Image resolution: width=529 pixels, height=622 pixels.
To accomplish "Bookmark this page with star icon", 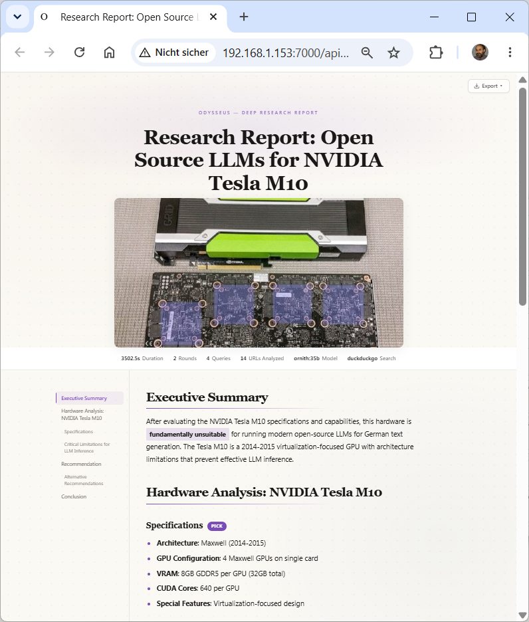I will click(x=393, y=52).
